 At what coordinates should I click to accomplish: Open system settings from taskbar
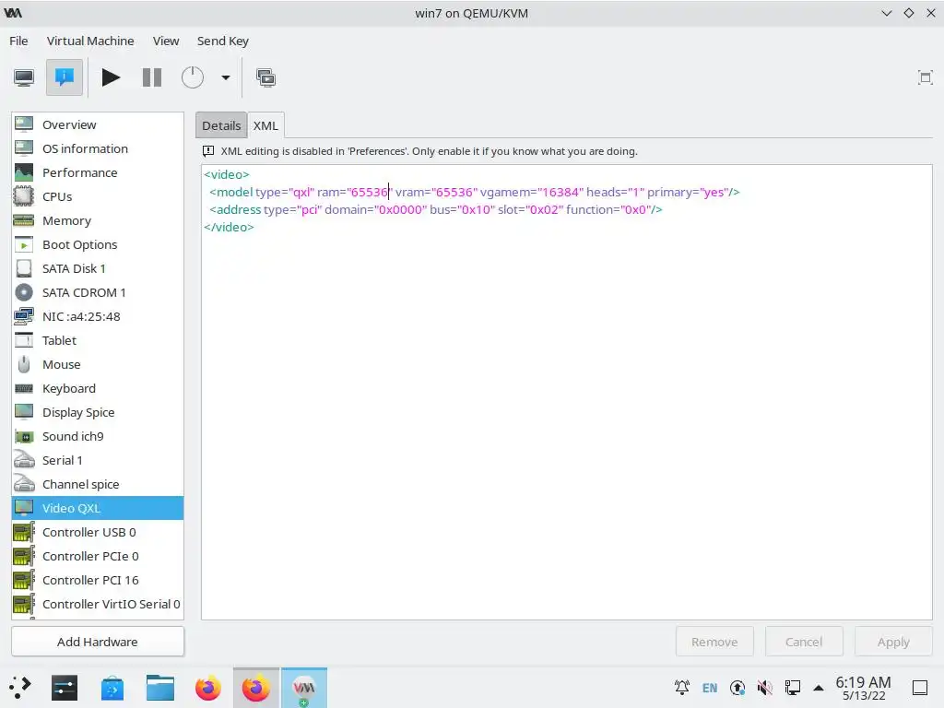65,688
